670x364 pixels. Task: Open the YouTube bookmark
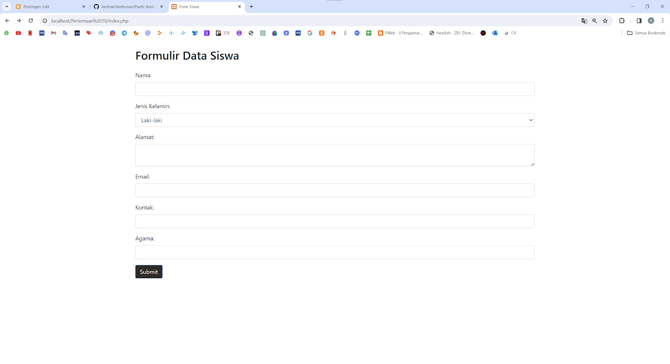point(18,33)
